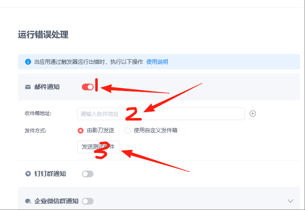Select the 由影刀发送 radio option

click(x=81, y=131)
